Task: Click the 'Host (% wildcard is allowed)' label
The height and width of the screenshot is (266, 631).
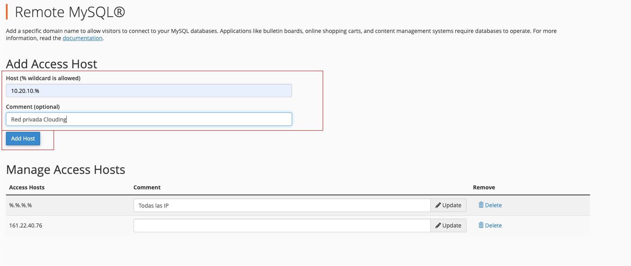Action: (x=43, y=78)
